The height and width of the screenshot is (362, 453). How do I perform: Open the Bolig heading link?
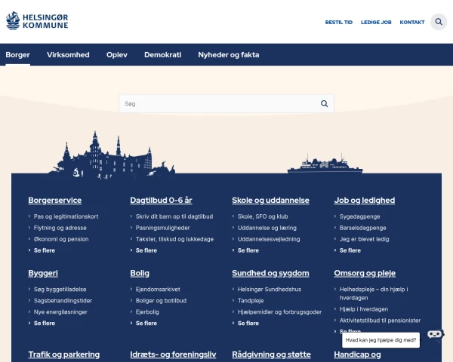tap(140, 273)
